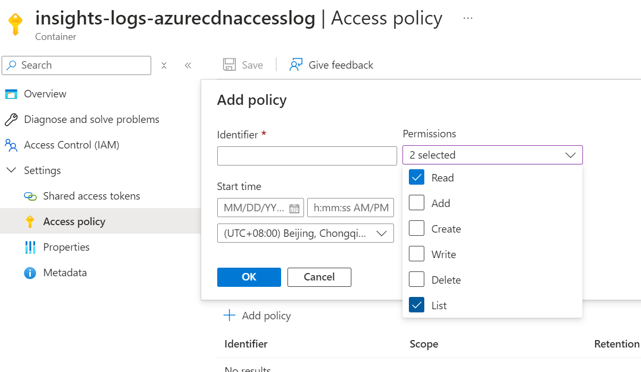Tick the Create permission checkbox
Viewport: 641px width, 372px height.
[416, 229]
